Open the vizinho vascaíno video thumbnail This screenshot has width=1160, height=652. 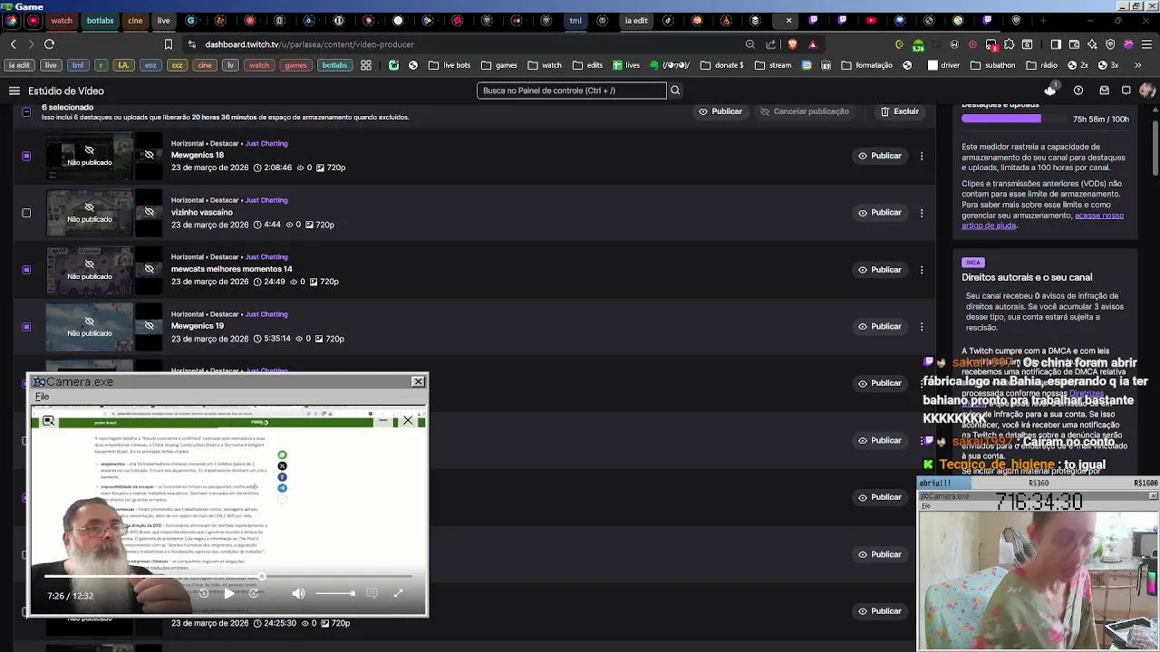[x=90, y=213]
